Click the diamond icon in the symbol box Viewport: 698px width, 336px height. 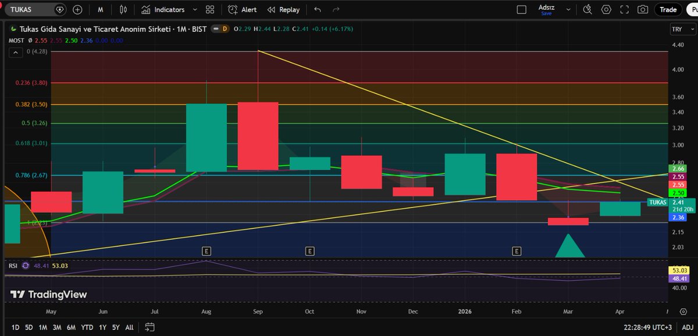(59, 10)
